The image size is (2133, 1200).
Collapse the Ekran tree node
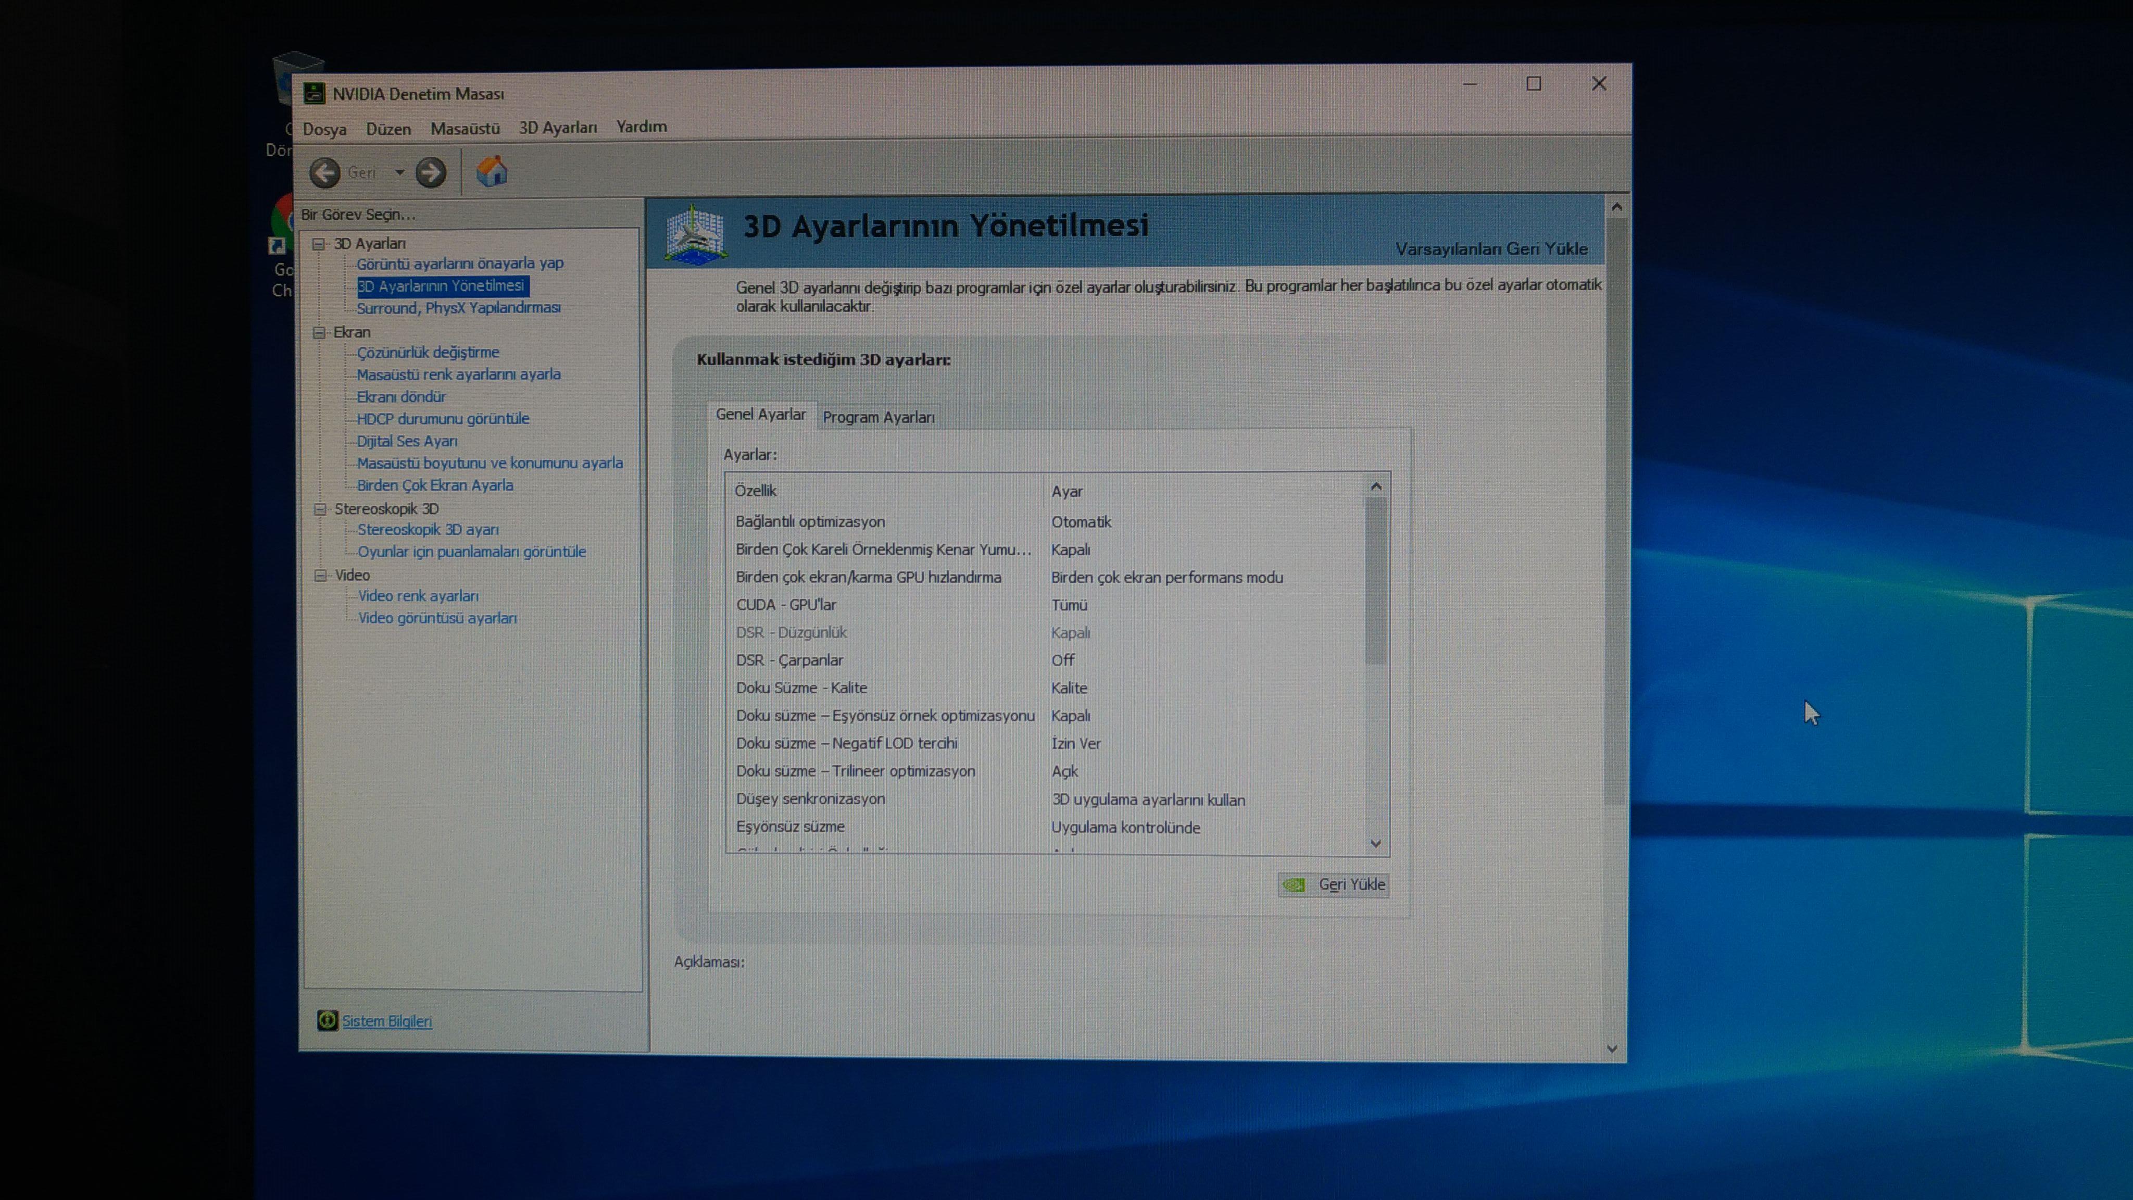(x=319, y=332)
